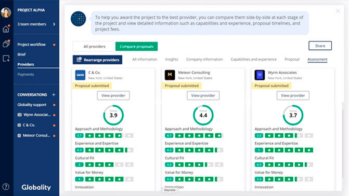This screenshot has width=349, height=196.
Task: View provider for C & Co.
Action: click(x=113, y=95)
